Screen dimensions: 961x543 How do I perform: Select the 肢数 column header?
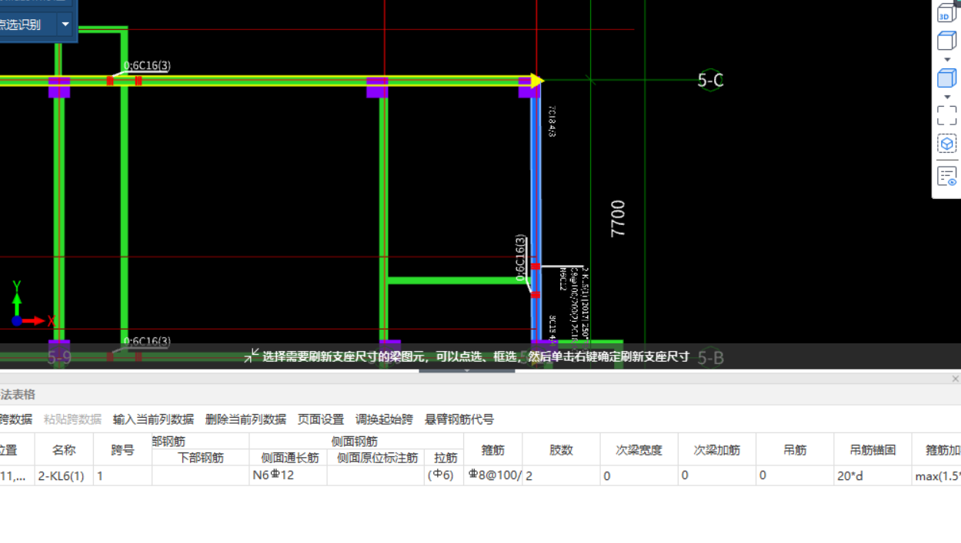tap(561, 449)
